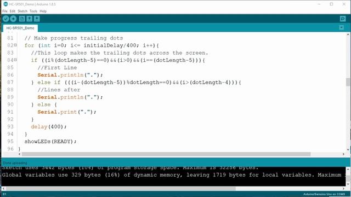Viewport: 351px width, 197px height.
Task: Open the File menu
Action: (x=5, y=11)
